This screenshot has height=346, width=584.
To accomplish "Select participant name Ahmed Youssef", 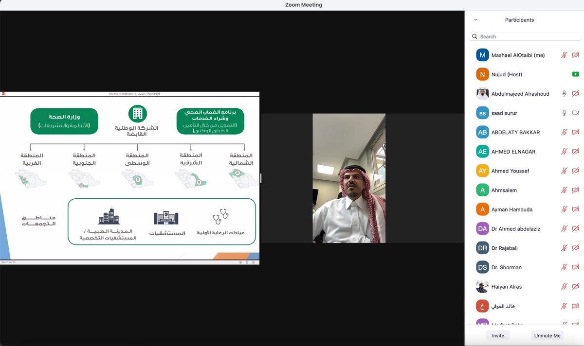I will coord(510,171).
